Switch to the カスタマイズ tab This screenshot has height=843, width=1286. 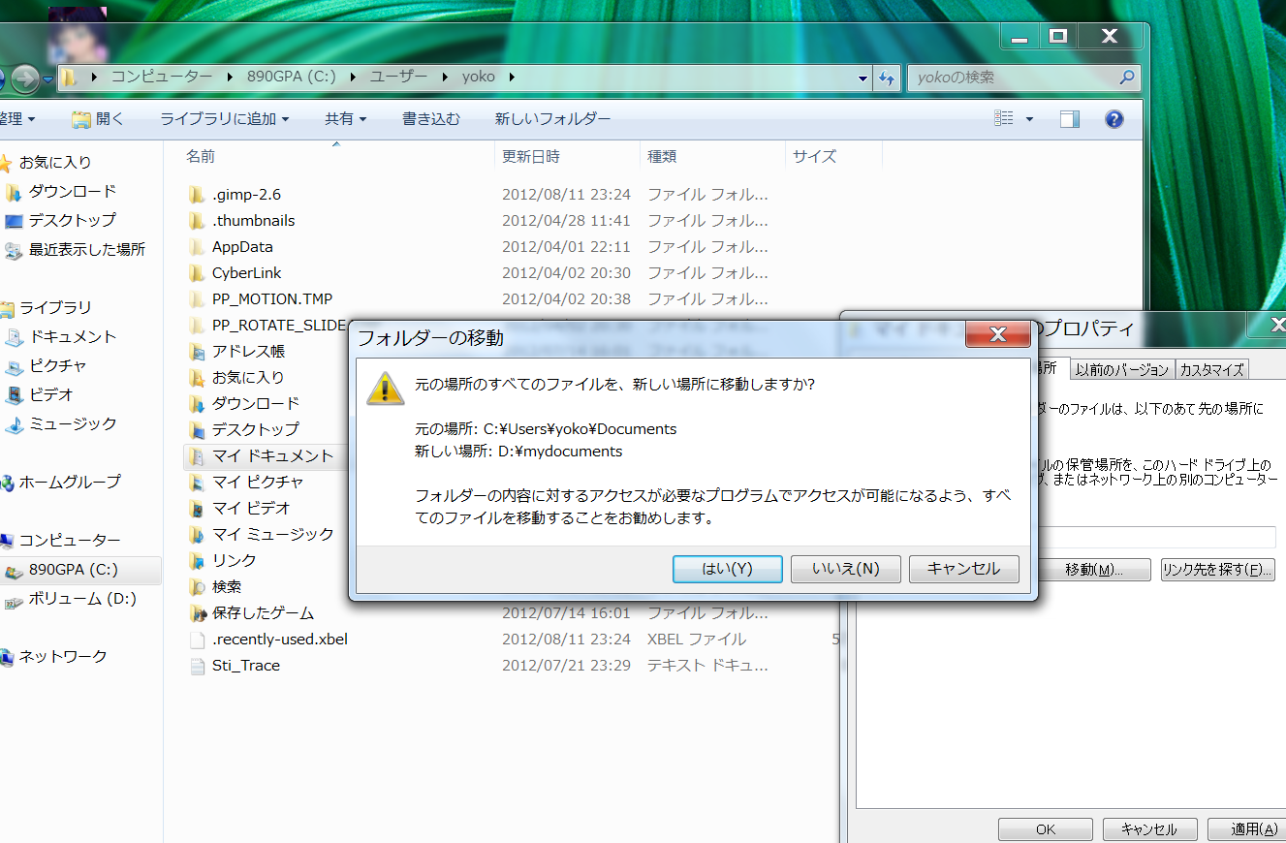click(1210, 369)
